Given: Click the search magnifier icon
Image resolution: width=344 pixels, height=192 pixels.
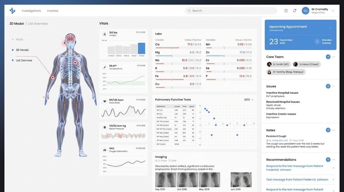Looking at the screenshot, I should click(189, 10).
